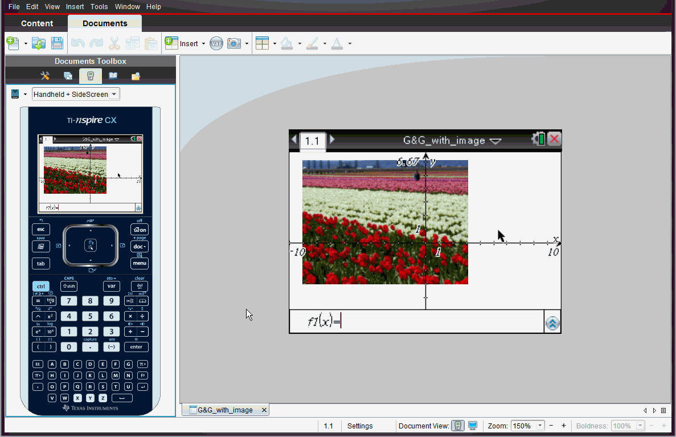
Task: Open the Page Sorter panel icon
Action: [x=68, y=76]
